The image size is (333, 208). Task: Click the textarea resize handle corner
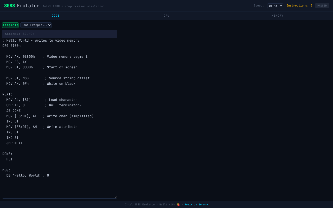(116, 197)
